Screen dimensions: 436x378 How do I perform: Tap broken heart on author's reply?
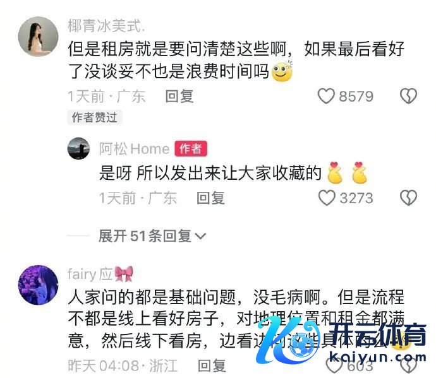(408, 198)
